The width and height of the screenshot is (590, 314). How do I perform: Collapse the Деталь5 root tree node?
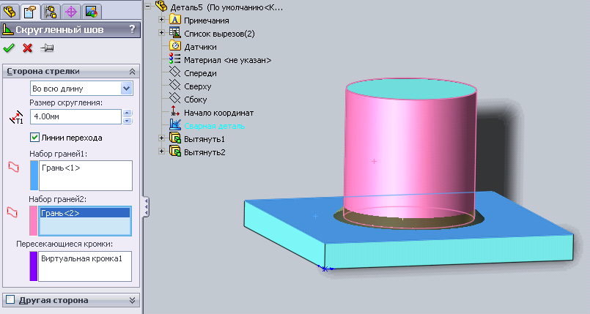148,7
